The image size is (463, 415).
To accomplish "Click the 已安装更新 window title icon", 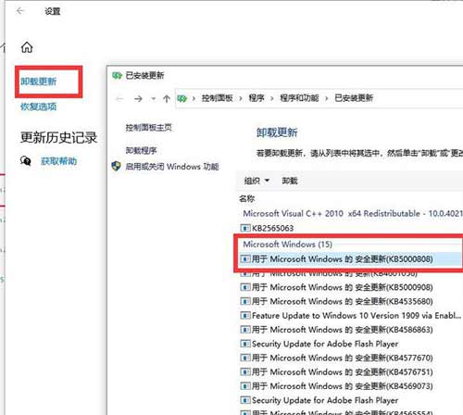I will [x=117, y=75].
